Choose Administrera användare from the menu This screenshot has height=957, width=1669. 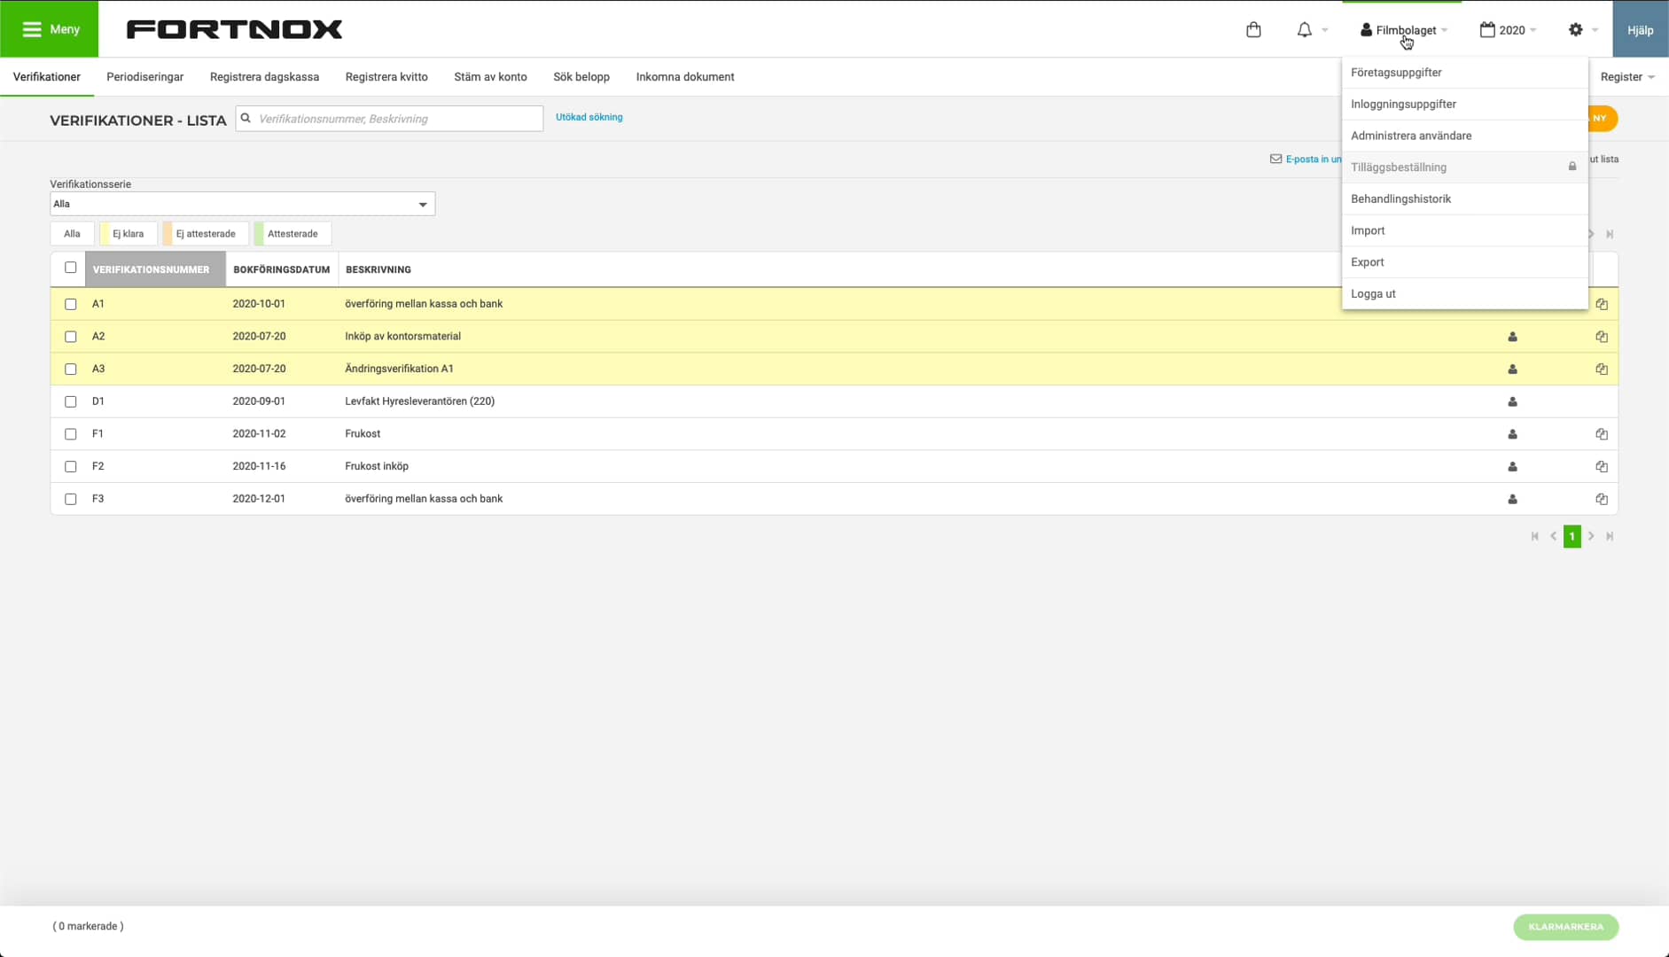(1411, 136)
